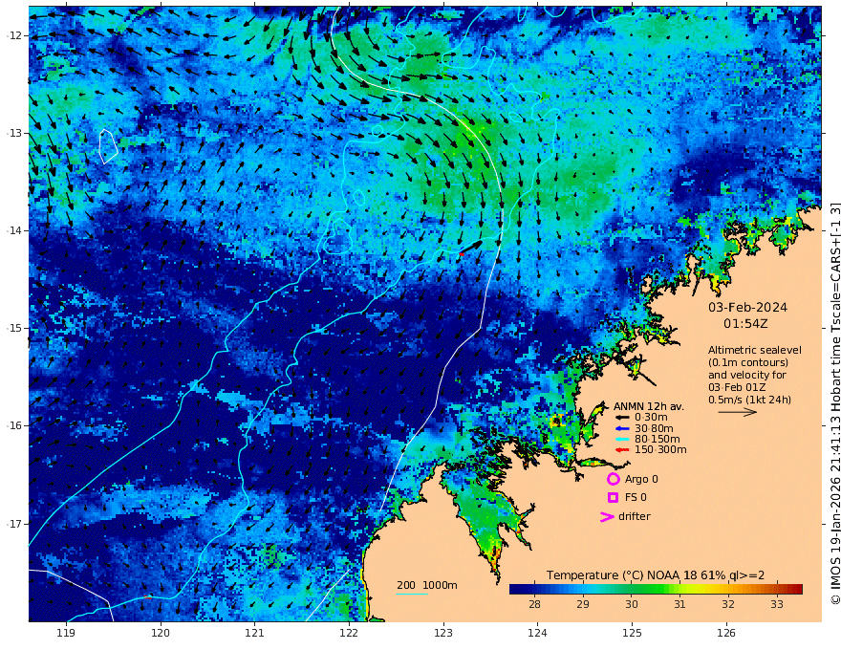Click the longitude axis label 124
The width and height of the screenshot is (841, 650).
click(537, 634)
